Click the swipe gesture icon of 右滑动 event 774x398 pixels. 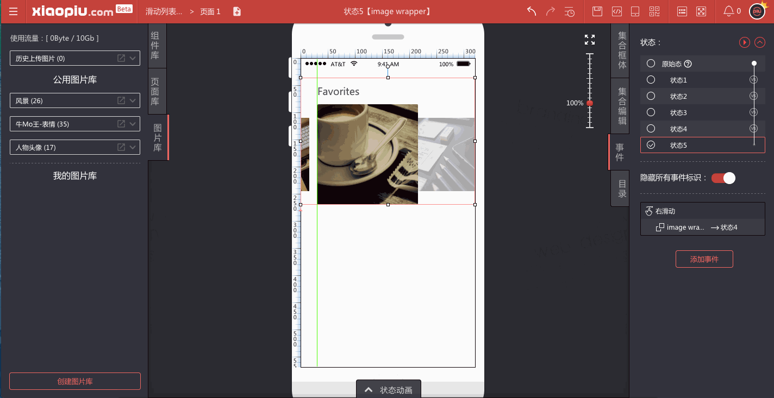pos(648,211)
